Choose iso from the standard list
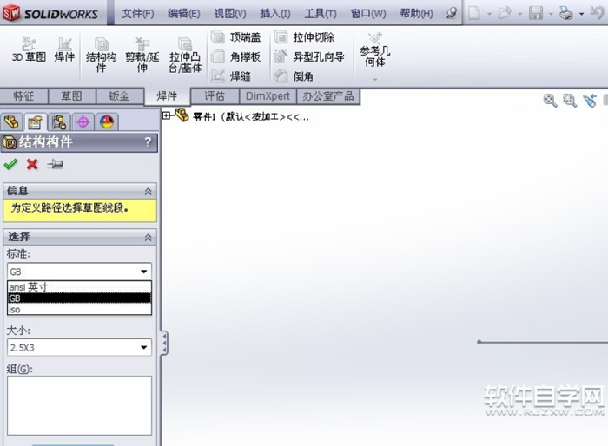Viewport: 608px width, 446px height. [79, 309]
